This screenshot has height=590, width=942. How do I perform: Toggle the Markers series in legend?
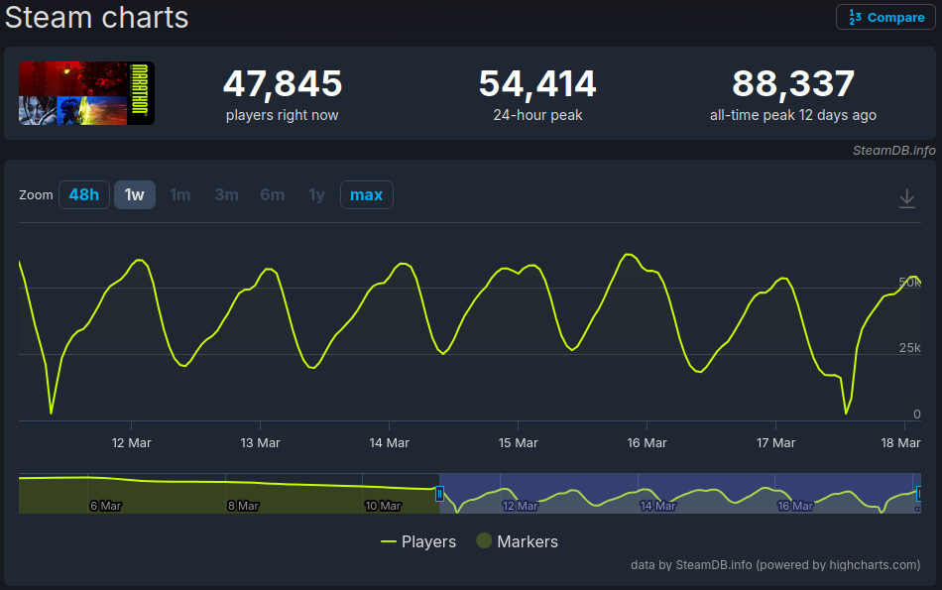[518, 541]
